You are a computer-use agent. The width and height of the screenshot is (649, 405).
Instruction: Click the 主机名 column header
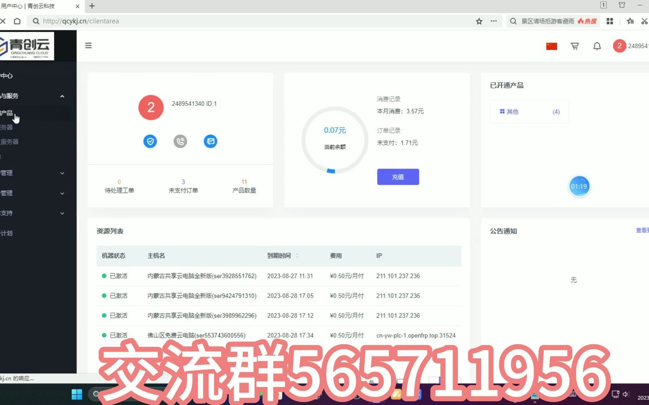(156, 256)
